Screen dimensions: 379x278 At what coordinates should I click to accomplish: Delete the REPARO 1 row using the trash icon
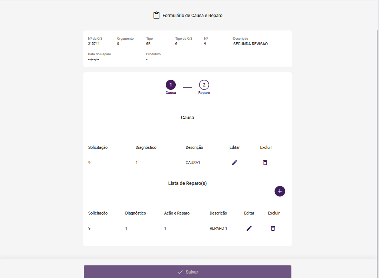(273, 228)
